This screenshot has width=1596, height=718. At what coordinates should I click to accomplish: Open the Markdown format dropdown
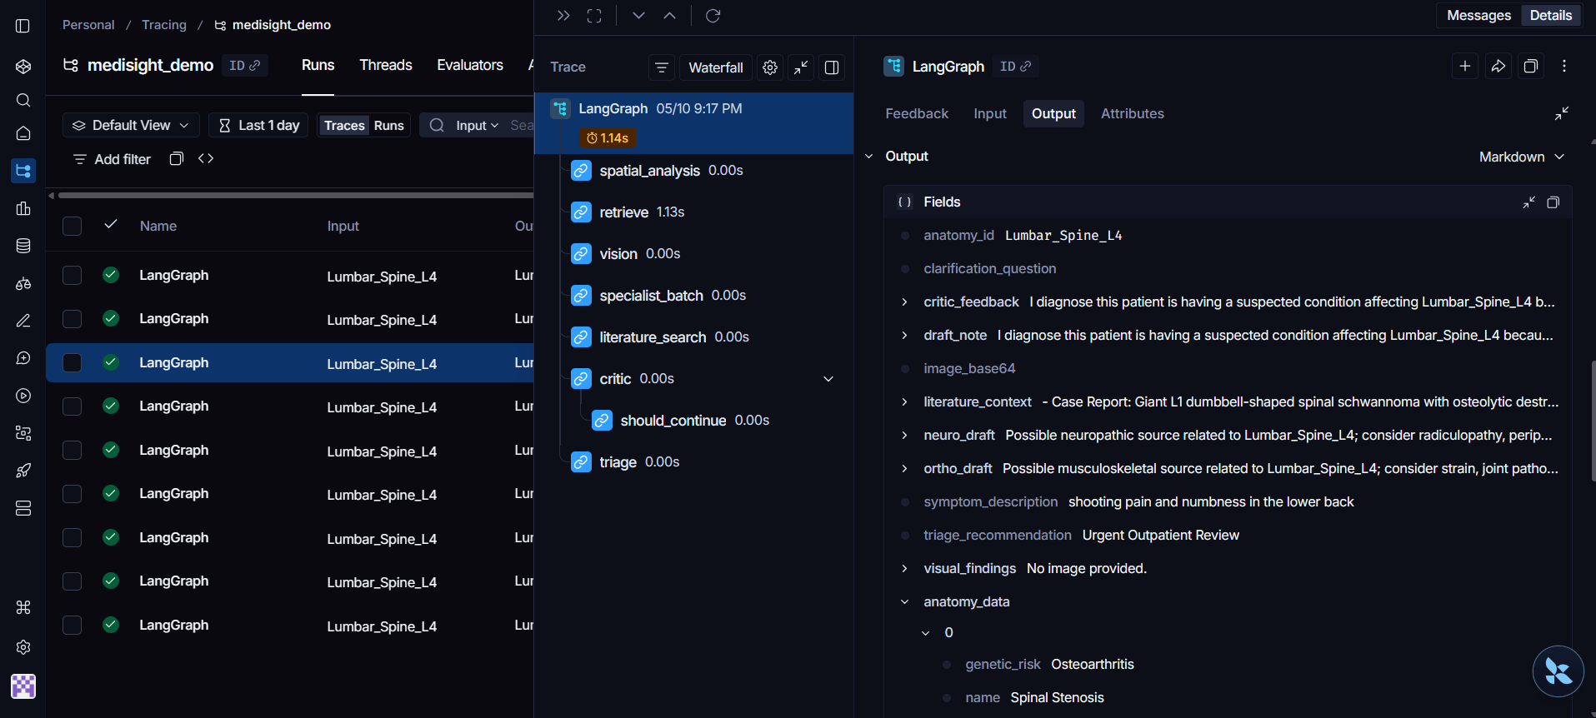1521,157
